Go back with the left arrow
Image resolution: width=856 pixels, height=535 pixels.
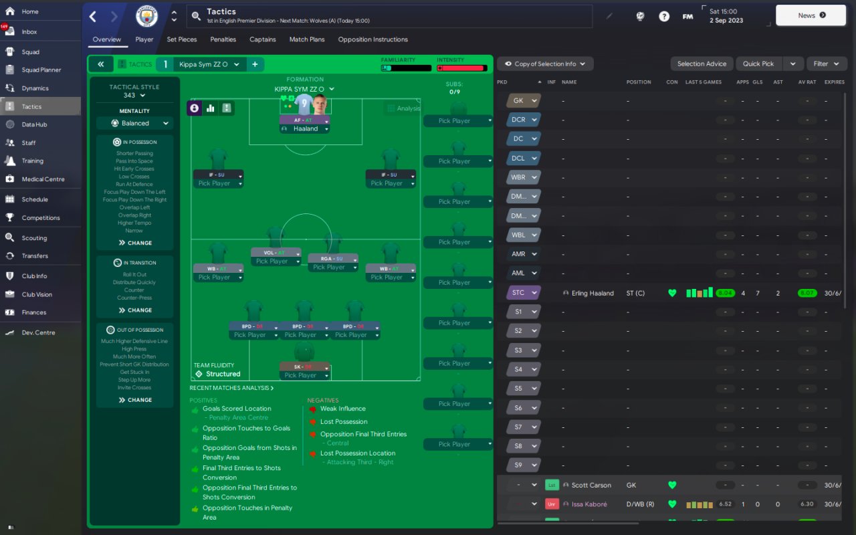click(x=93, y=17)
